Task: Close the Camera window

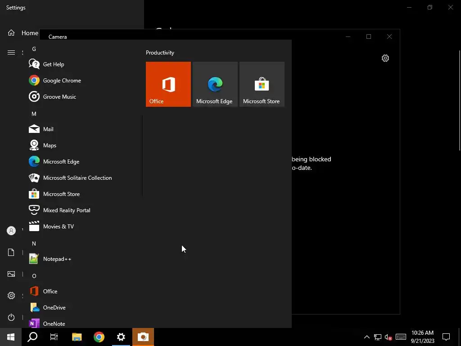Action: coord(389,36)
